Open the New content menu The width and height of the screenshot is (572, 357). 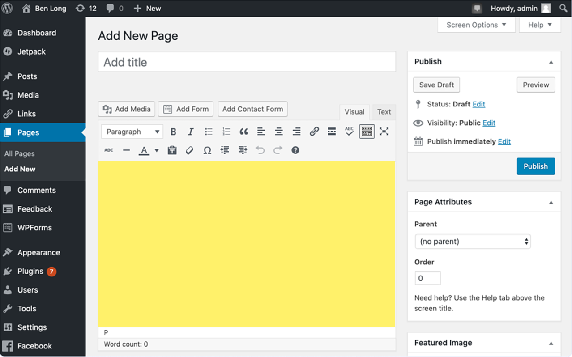pos(147,8)
